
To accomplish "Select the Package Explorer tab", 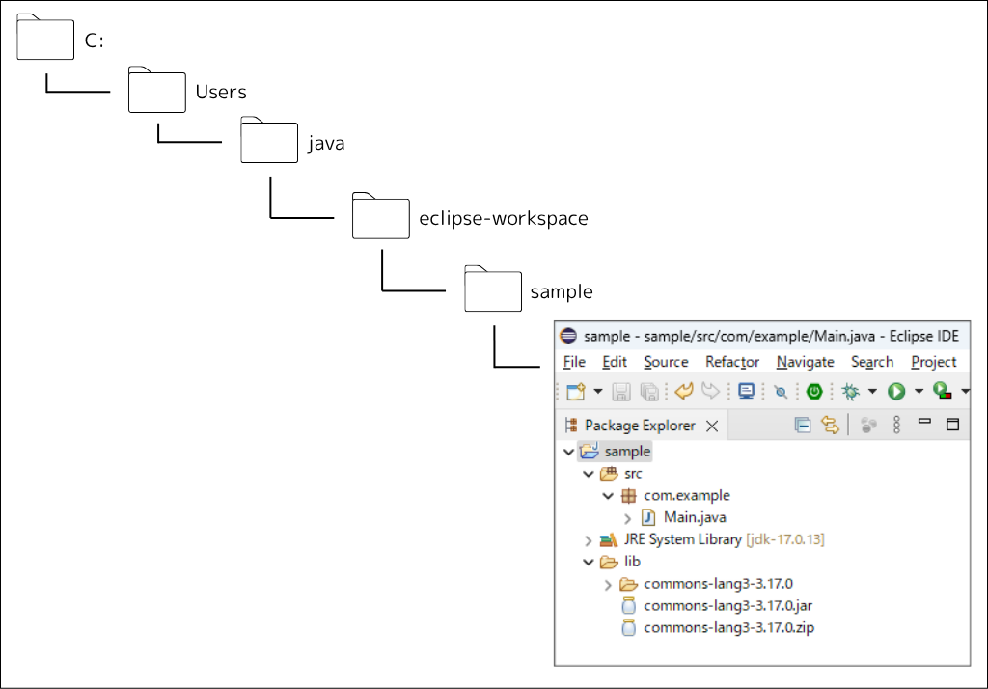I will (x=640, y=426).
